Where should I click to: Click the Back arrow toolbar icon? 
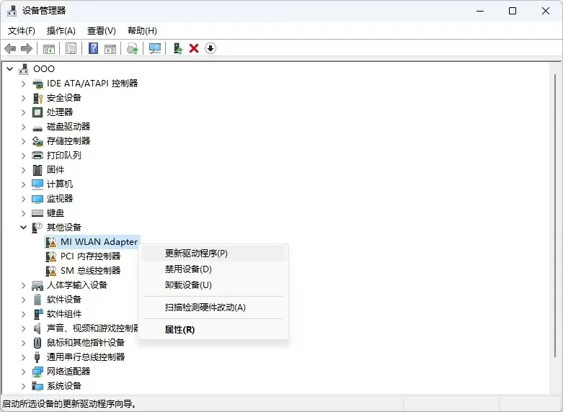[10, 48]
